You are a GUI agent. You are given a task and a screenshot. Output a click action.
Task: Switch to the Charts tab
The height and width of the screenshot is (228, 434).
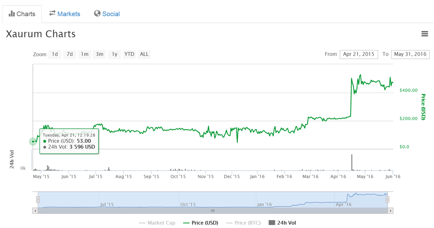point(22,14)
